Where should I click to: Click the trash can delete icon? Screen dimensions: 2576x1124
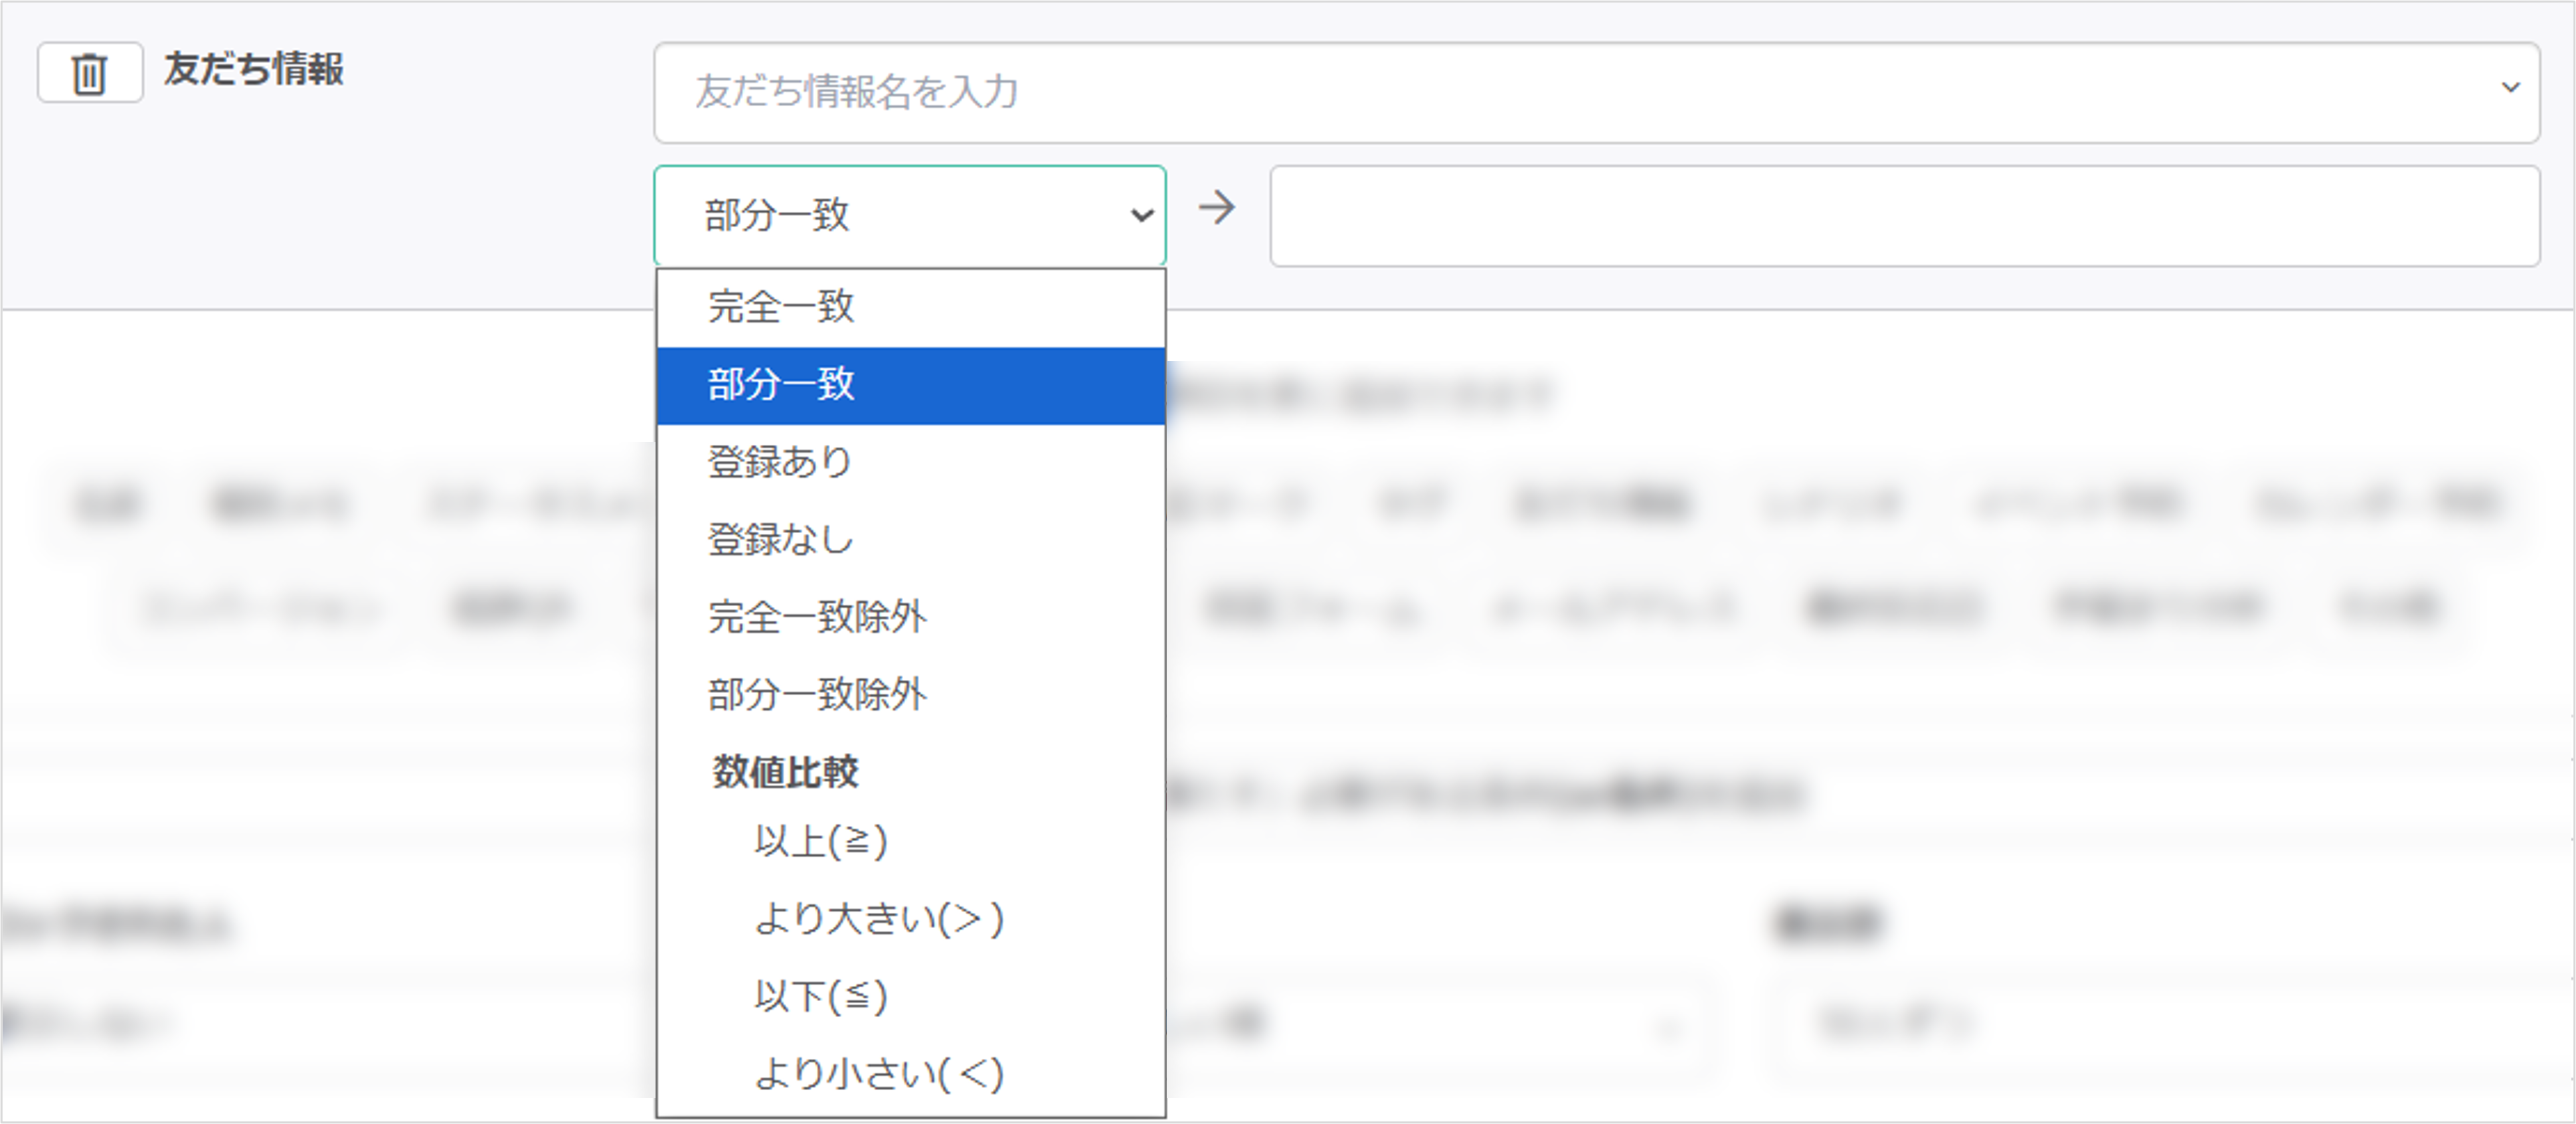click(89, 73)
